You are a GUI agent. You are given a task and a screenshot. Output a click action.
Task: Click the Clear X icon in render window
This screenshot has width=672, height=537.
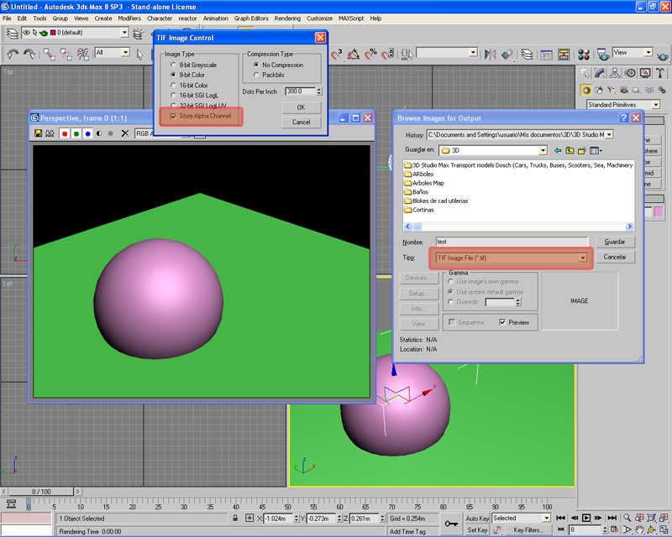(124, 133)
